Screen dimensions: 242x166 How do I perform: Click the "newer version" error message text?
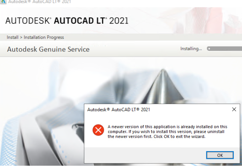[x=167, y=127]
